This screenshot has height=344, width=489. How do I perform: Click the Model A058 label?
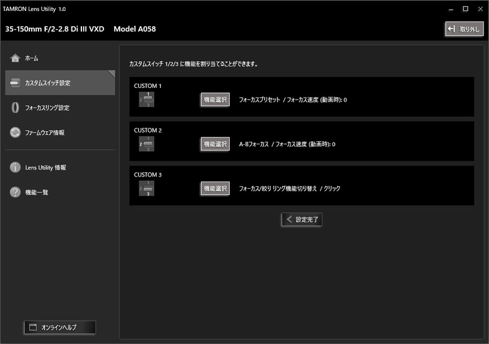click(134, 29)
